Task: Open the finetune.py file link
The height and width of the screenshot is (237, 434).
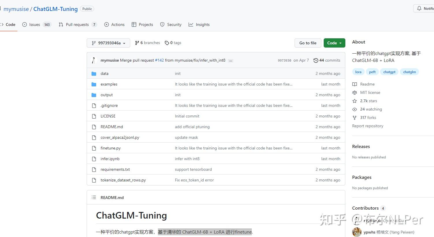Action: click(x=111, y=148)
